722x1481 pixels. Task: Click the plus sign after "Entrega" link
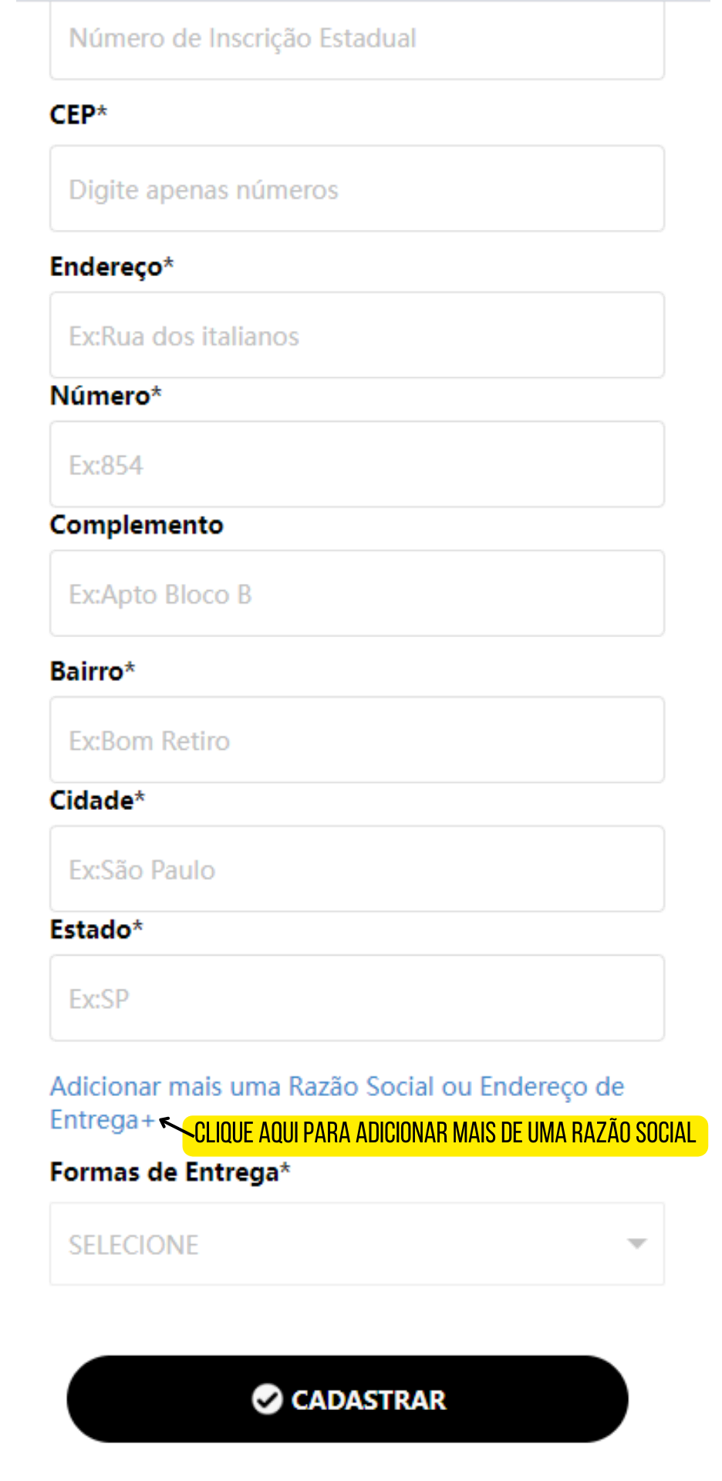(x=148, y=1120)
